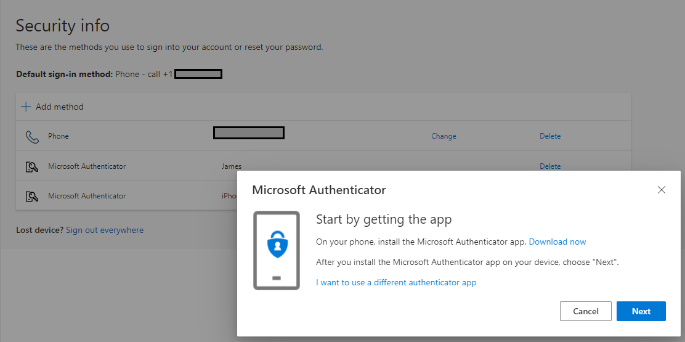Click the authenticator icon in James row
The image size is (685, 342).
(x=32, y=166)
